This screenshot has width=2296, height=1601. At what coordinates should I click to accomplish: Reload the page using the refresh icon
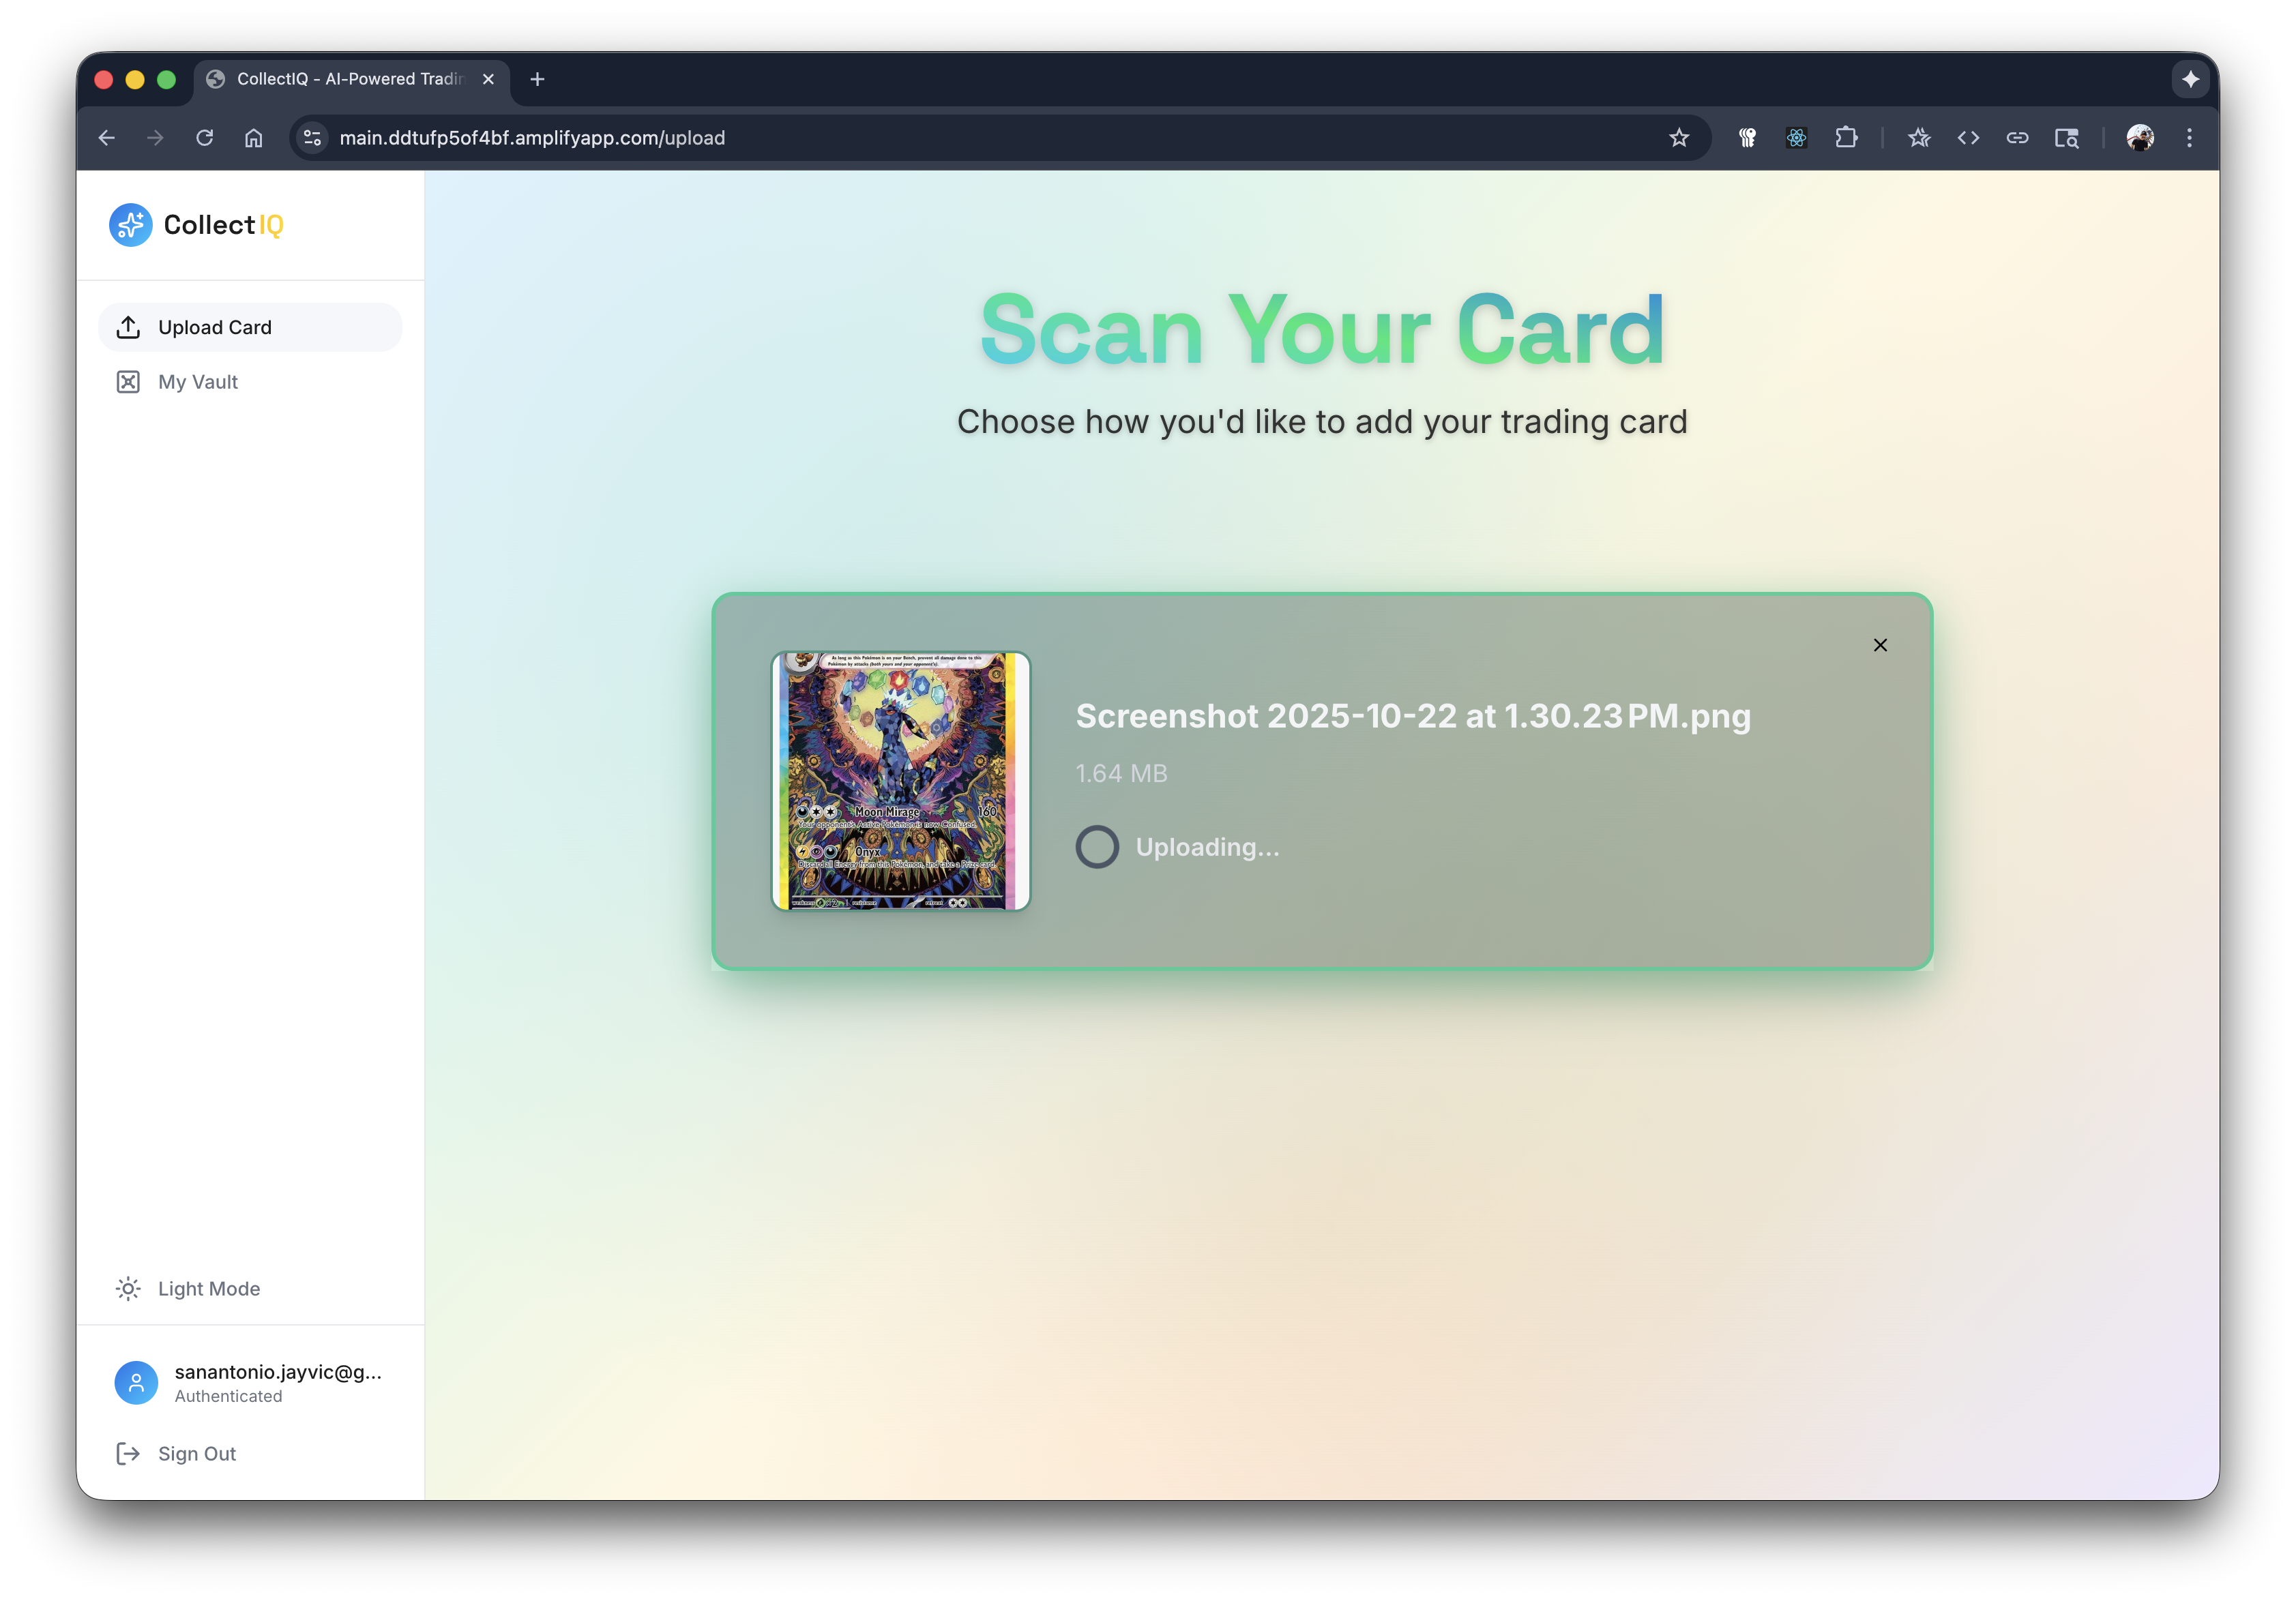pos(205,138)
